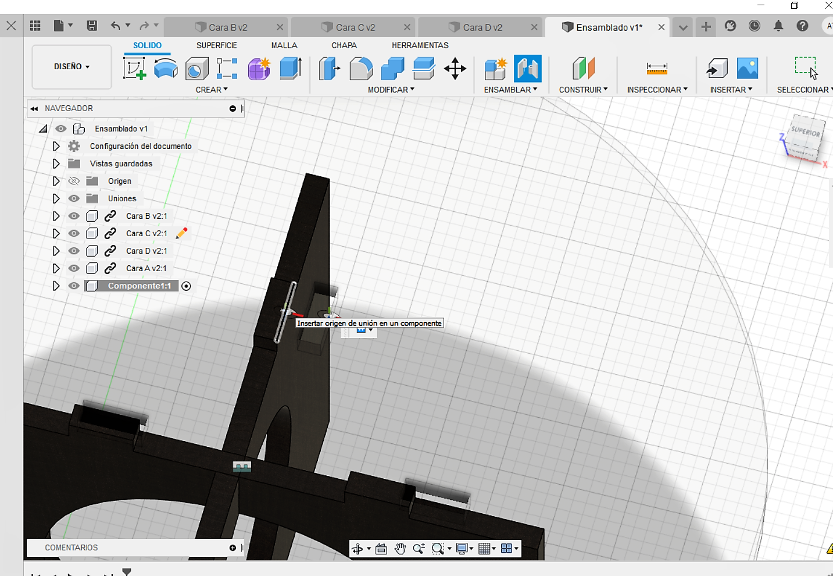Image resolution: width=833 pixels, height=576 pixels.
Task: Open the Help question mark
Action: [802, 26]
